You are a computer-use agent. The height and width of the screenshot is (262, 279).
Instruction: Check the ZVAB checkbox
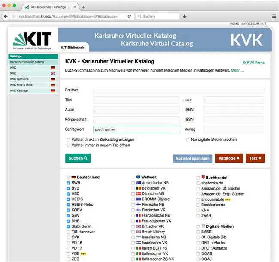click(x=198, y=216)
